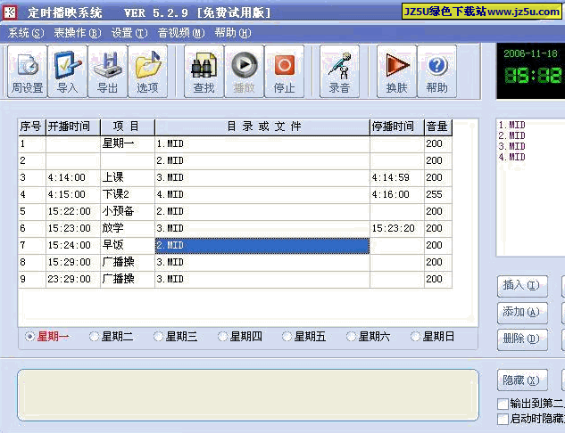The height and width of the screenshot is (433, 565).
Task: Click the 星期一 item cell in row 1
Action: click(128, 143)
